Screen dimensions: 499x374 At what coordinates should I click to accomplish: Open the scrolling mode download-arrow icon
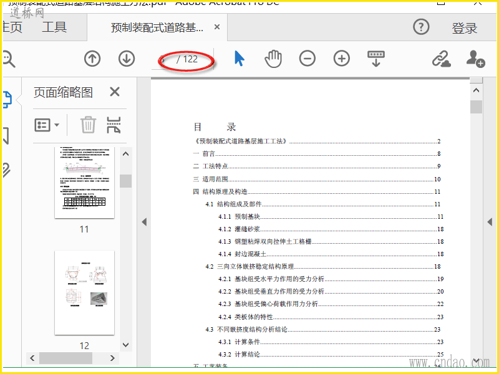(376, 59)
